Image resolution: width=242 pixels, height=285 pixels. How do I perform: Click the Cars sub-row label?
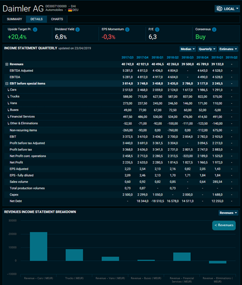pyautogui.click(x=13, y=90)
